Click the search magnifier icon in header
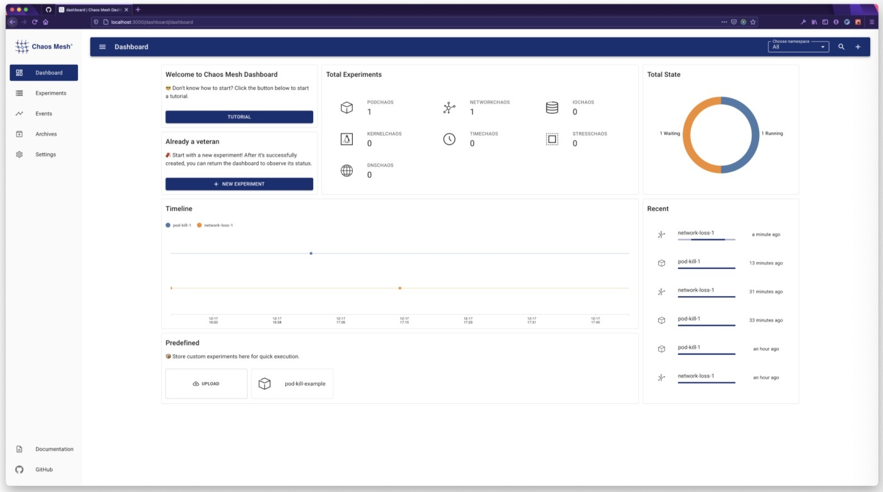This screenshot has width=883, height=492. coord(841,47)
